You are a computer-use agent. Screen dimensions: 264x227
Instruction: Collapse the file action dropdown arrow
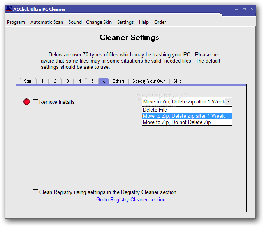click(x=229, y=101)
